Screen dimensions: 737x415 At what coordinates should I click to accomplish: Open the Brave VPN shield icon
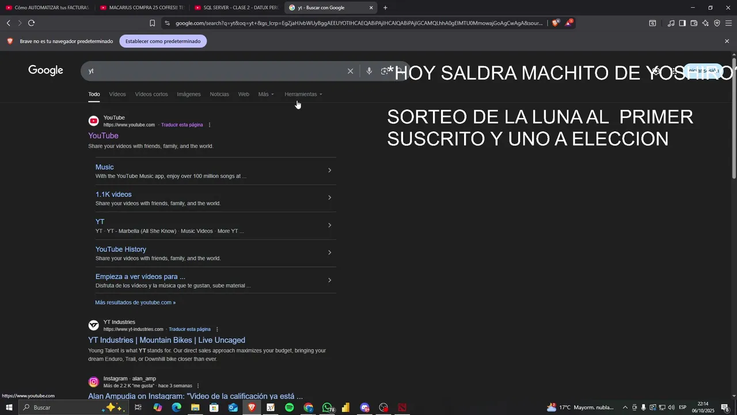point(717,23)
